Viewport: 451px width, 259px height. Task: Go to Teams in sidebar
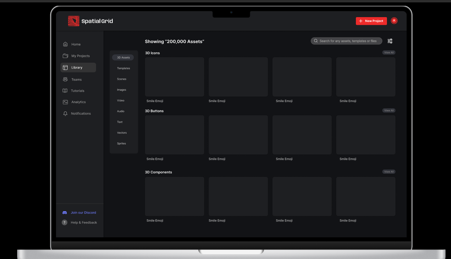76,79
